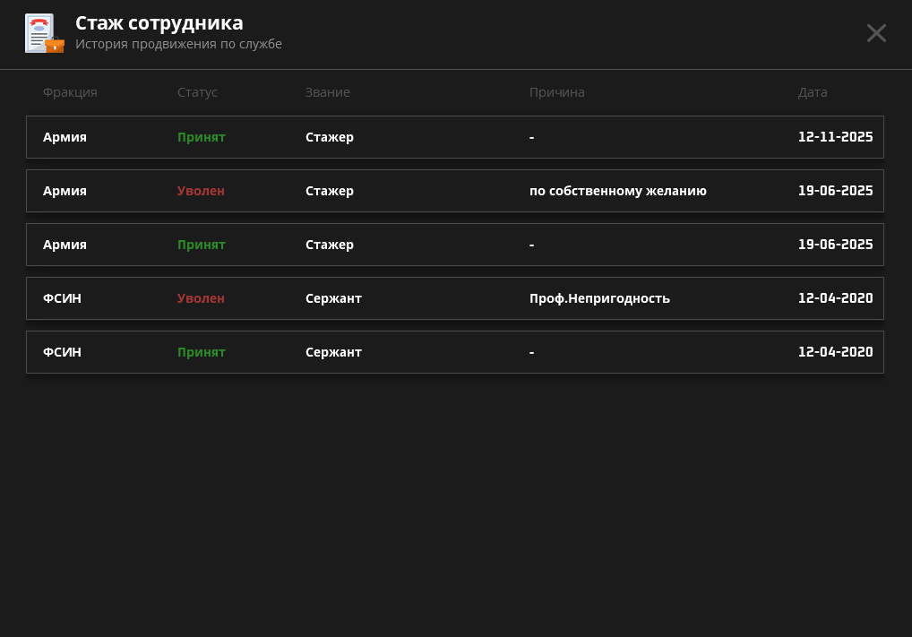This screenshot has height=637, width=912.
Task: Click Принят status in the 12-11-2025 row
Action: (x=201, y=137)
